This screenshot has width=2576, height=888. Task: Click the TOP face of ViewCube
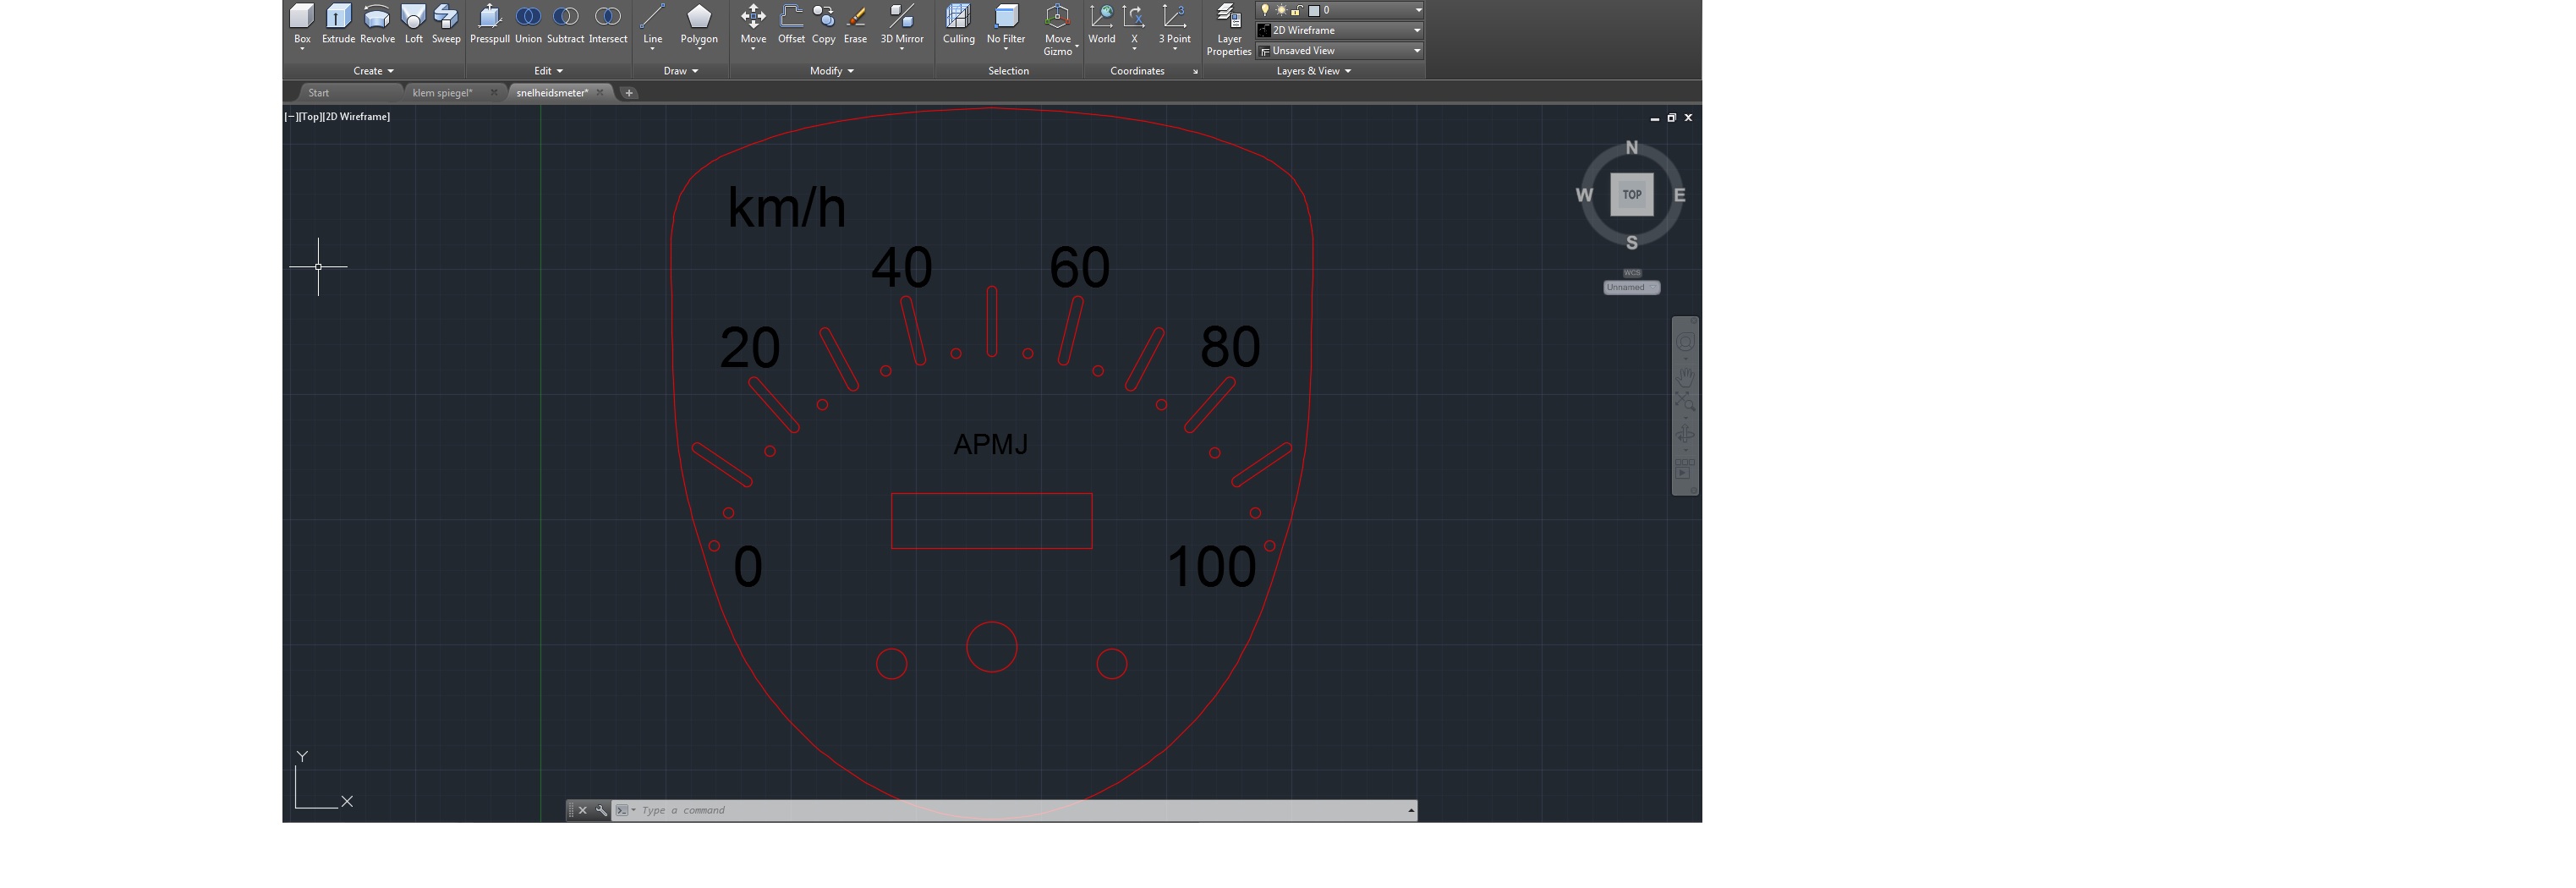[1631, 195]
